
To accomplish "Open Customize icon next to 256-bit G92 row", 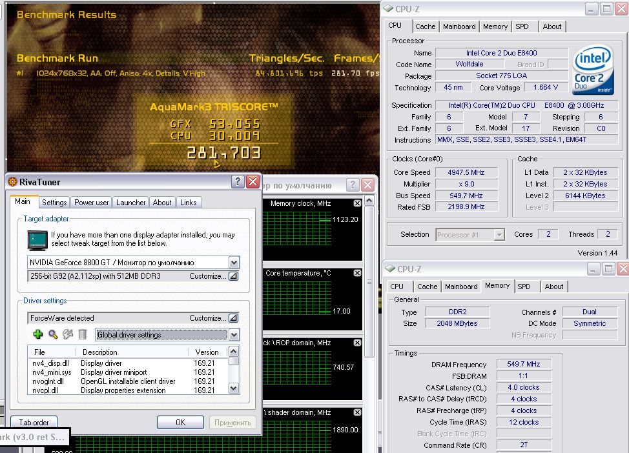I will coord(234,276).
